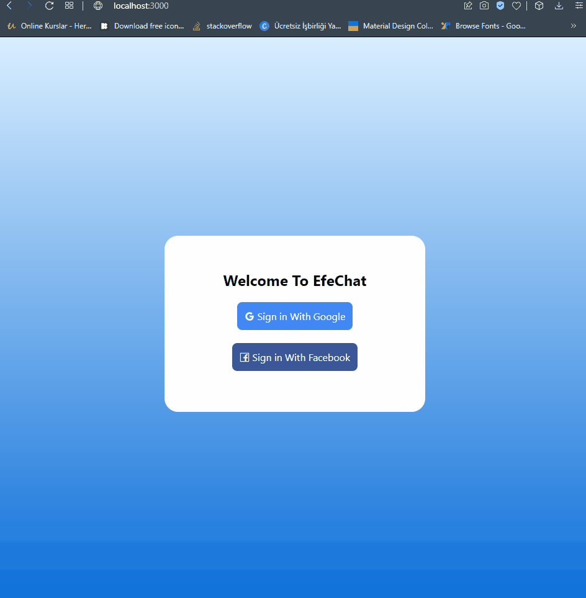
Task: Reload the localhost page
Action: click(x=49, y=6)
